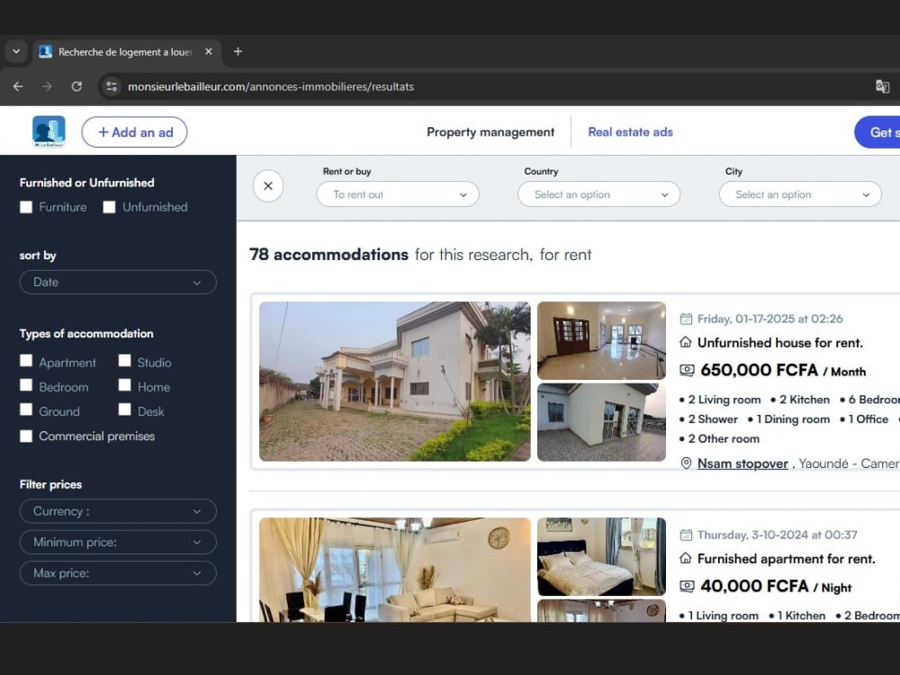Click the browser forward arrow

47,86
